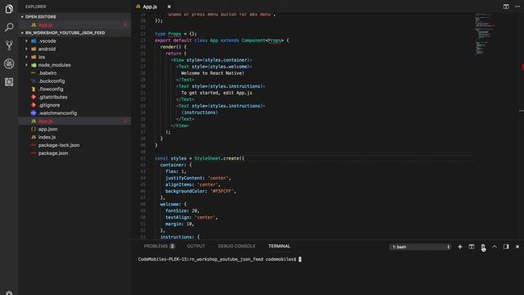The height and width of the screenshot is (295, 524).
Task: Create a new terminal with plus icon
Action: 460,247
